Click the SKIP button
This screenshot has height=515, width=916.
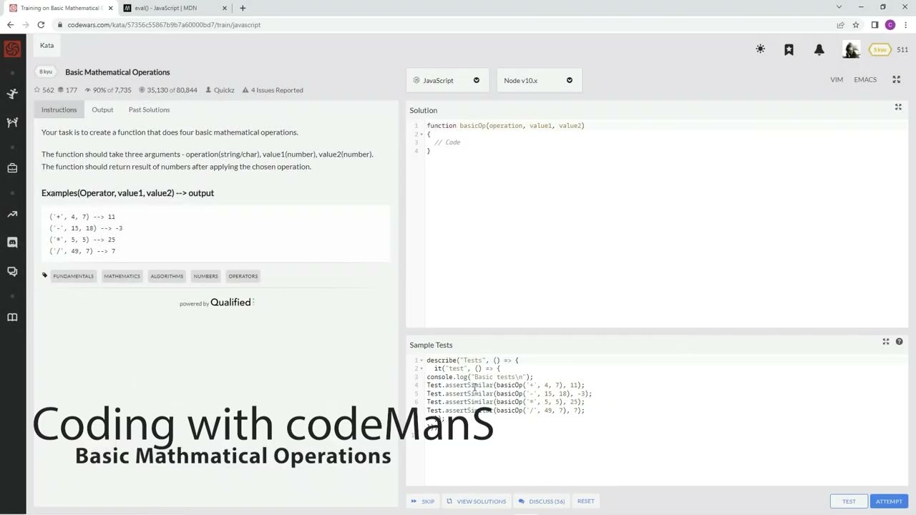tap(422, 501)
